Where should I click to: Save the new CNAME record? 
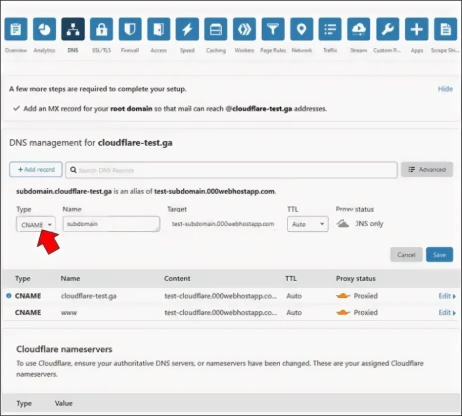(439, 255)
